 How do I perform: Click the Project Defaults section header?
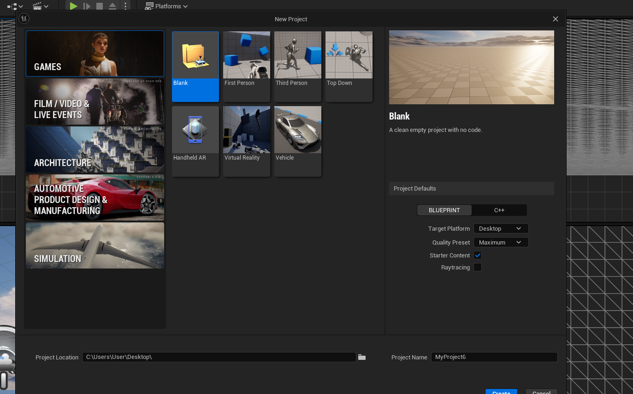472,188
